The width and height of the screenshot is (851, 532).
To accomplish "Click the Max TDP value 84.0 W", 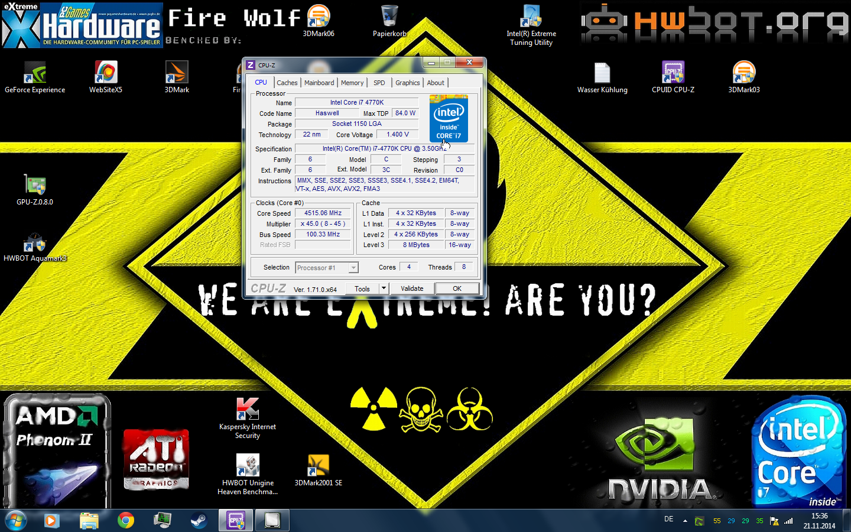I will pos(405,113).
